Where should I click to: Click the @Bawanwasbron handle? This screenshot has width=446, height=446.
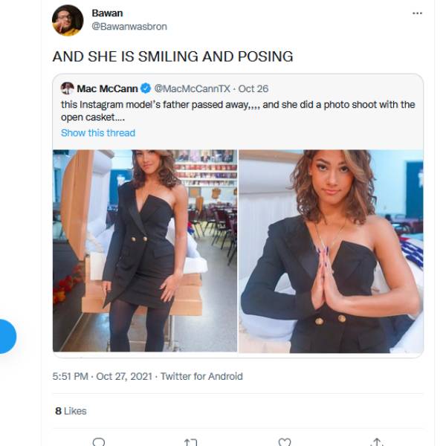tap(129, 27)
